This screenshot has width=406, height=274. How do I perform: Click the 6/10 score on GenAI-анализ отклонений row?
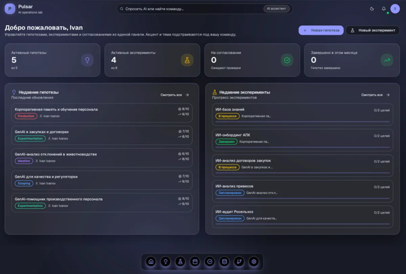point(184,154)
